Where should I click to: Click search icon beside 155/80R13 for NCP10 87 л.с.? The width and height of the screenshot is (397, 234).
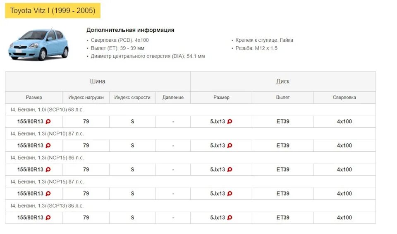tap(48, 146)
